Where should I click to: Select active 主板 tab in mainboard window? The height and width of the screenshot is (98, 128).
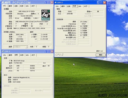[x=16, y=55]
